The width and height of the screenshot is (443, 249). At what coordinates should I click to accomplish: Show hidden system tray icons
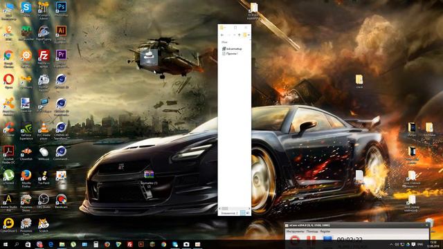[391, 244]
